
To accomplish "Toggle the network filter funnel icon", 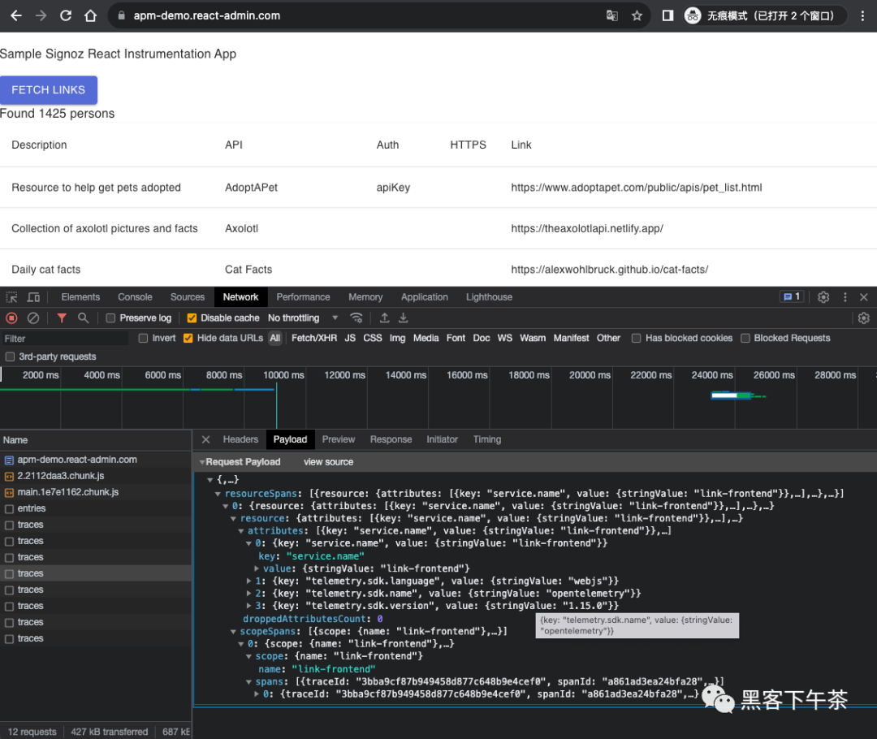I will point(62,318).
